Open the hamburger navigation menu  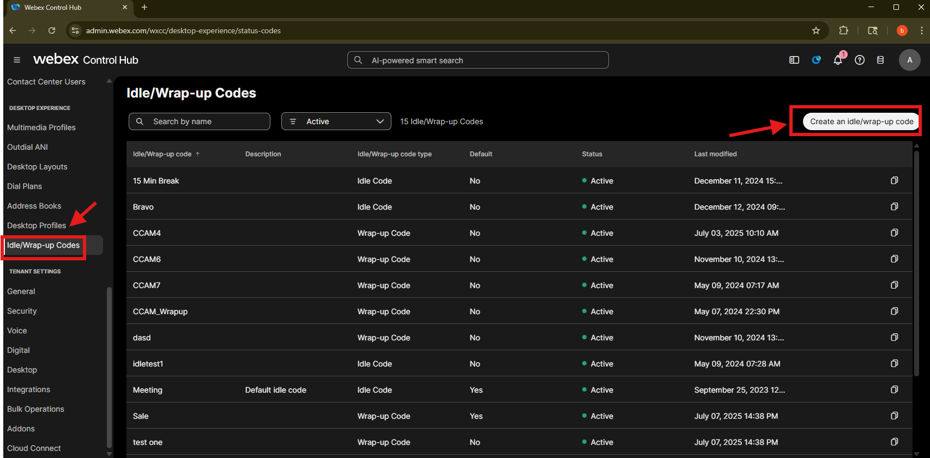17,60
